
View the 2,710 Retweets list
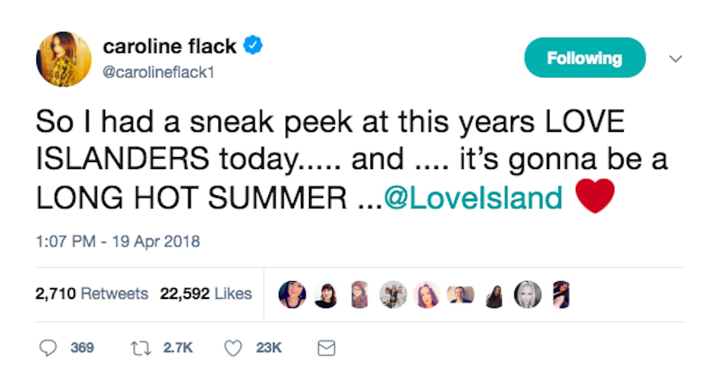coord(92,294)
